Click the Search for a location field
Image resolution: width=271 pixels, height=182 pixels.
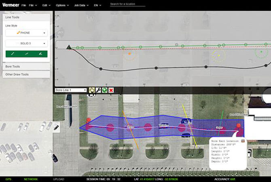pyautogui.click(x=127, y=4)
